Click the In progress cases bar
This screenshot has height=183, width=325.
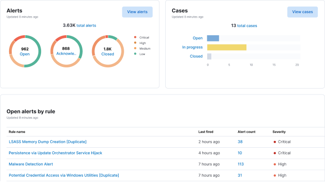227,47
